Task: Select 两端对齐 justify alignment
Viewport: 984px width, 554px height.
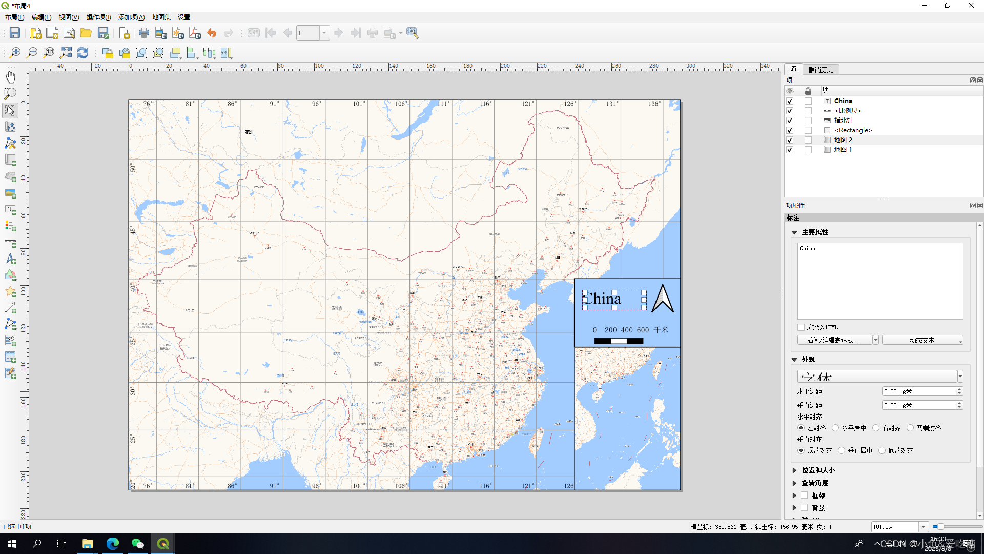Action: coord(910,428)
